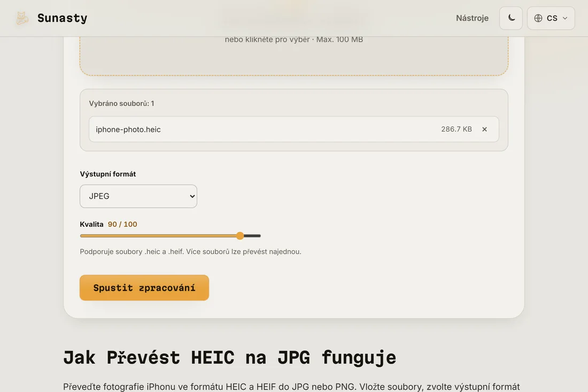This screenshot has width=588, height=392.
Task: Click the Výstupní formát label
Action: pos(107,174)
